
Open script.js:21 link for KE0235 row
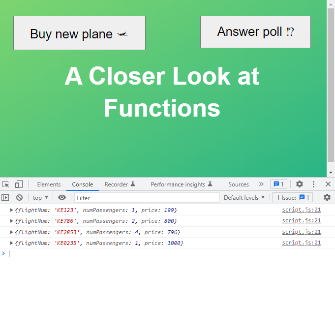[302, 243]
